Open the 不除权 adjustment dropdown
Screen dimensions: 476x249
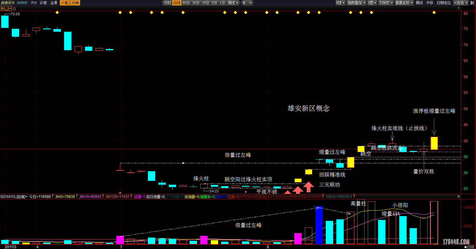point(386,3)
